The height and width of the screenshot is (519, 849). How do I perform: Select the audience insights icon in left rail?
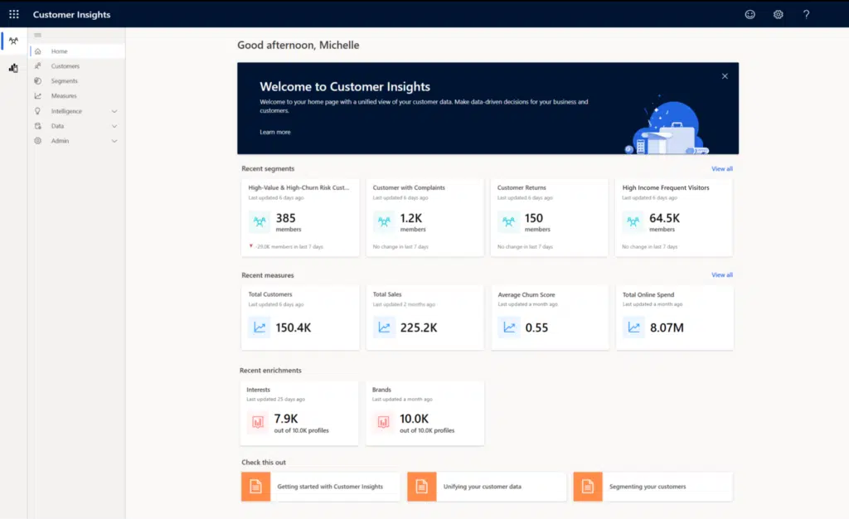13,41
